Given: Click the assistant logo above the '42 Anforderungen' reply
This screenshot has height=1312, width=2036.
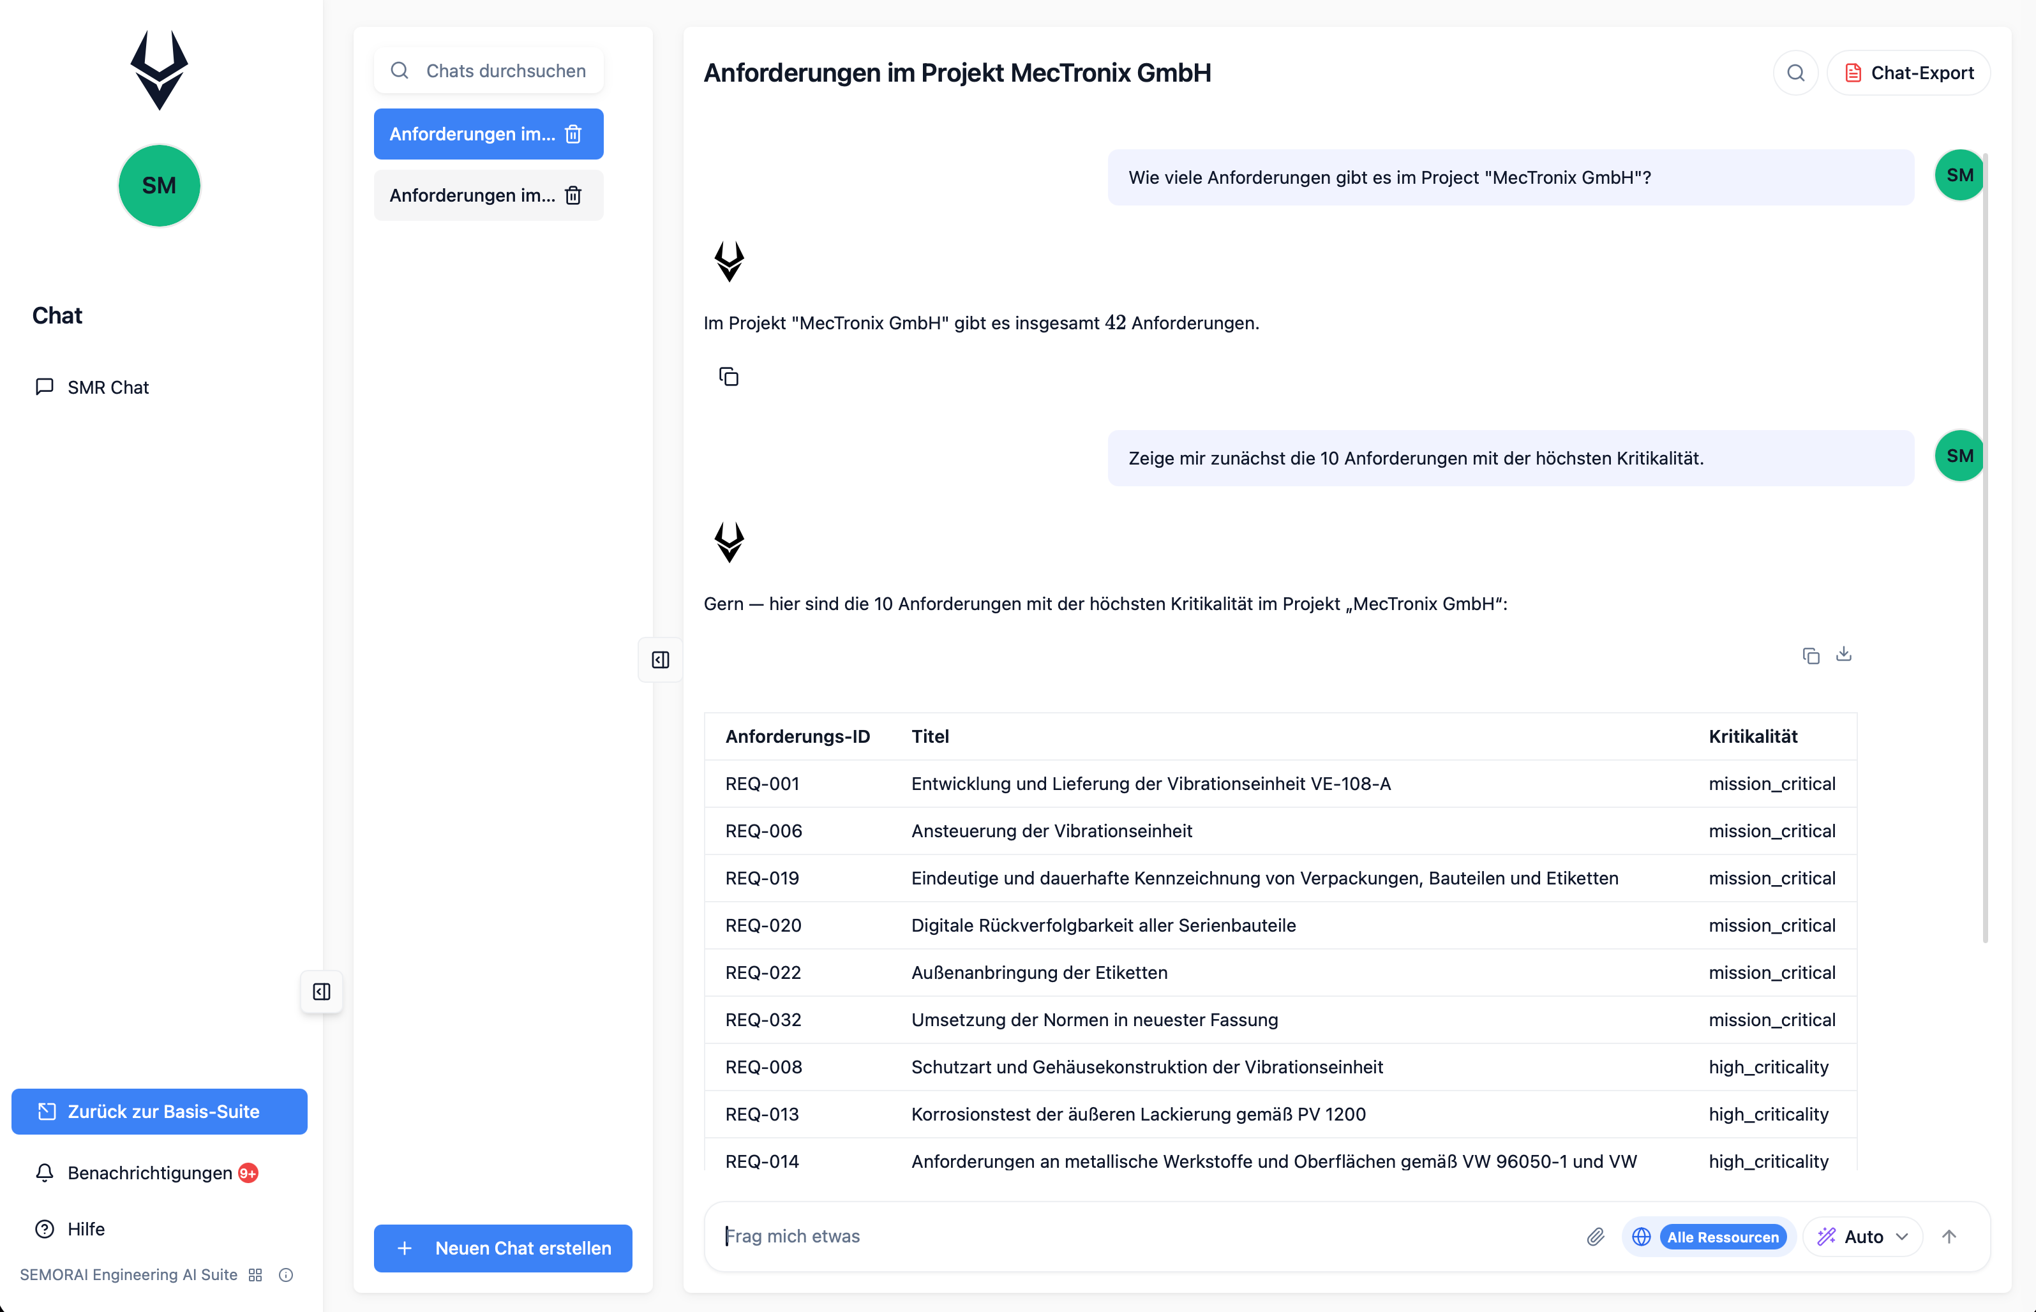Looking at the screenshot, I should coord(730,262).
